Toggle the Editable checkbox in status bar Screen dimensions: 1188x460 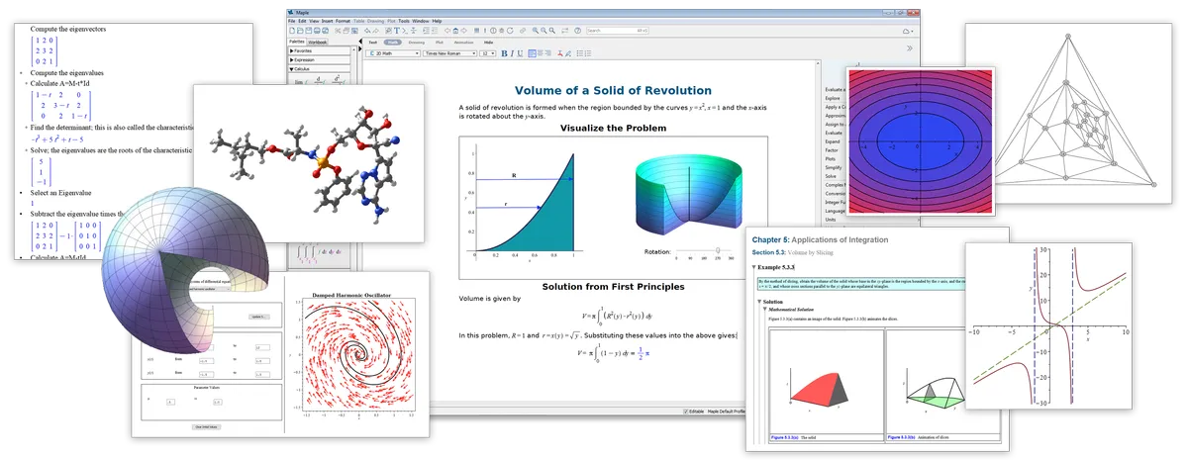tap(685, 411)
